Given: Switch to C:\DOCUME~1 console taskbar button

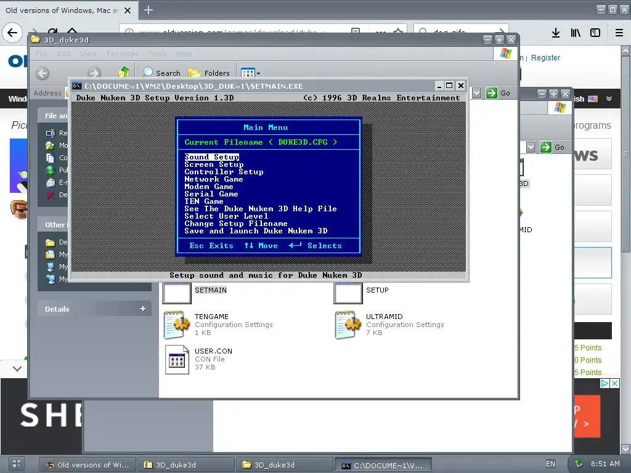Looking at the screenshot, I should [x=383, y=465].
